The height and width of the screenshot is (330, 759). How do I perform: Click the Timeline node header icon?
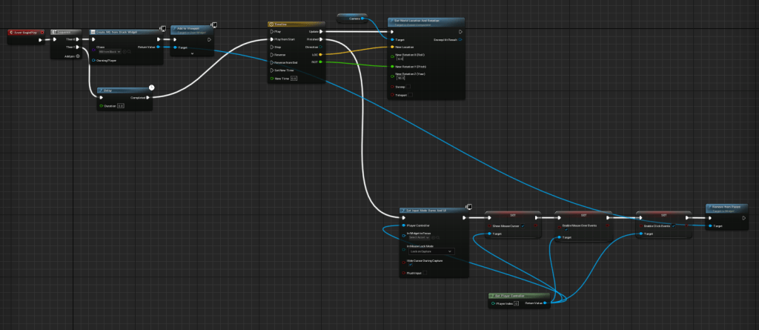pos(271,24)
